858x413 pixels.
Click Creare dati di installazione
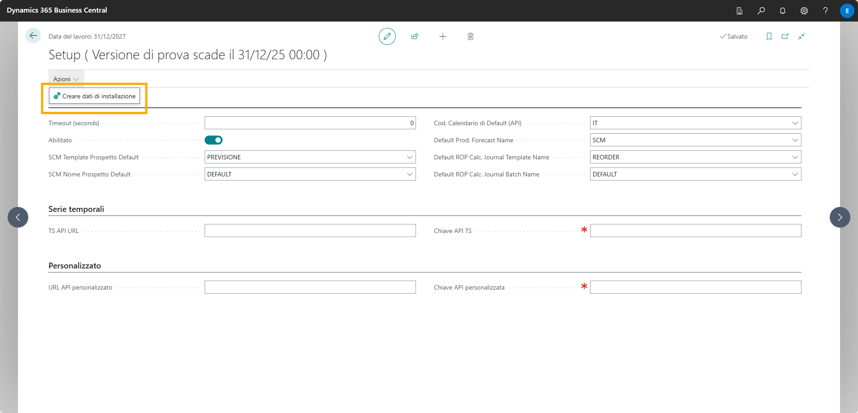(95, 96)
